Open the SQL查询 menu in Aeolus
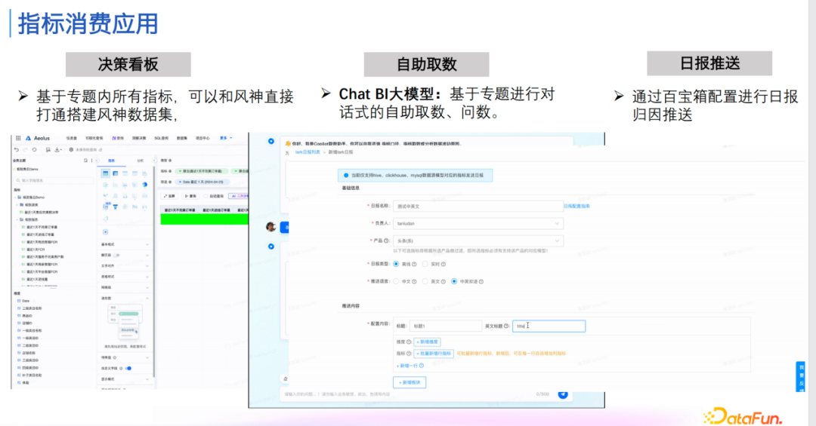The image size is (816, 426). (161, 138)
